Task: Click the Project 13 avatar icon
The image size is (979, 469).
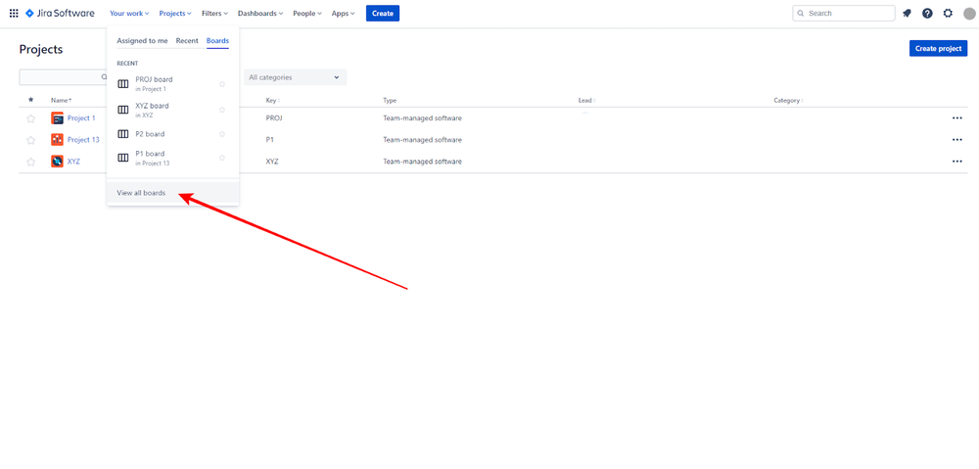Action: pyautogui.click(x=57, y=140)
